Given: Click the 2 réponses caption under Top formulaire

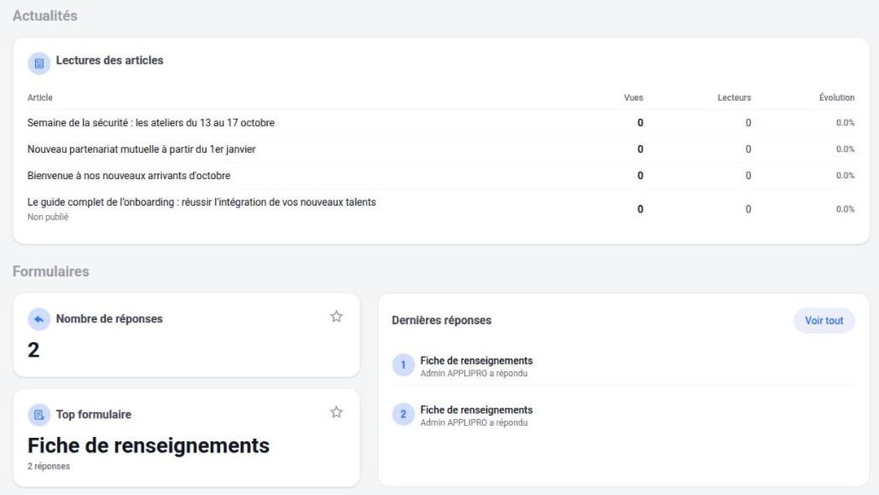Looking at the screenshot, I should pos(49,467).
